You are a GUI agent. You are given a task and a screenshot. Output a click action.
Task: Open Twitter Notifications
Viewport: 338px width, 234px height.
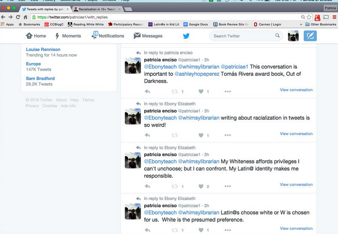108,35
